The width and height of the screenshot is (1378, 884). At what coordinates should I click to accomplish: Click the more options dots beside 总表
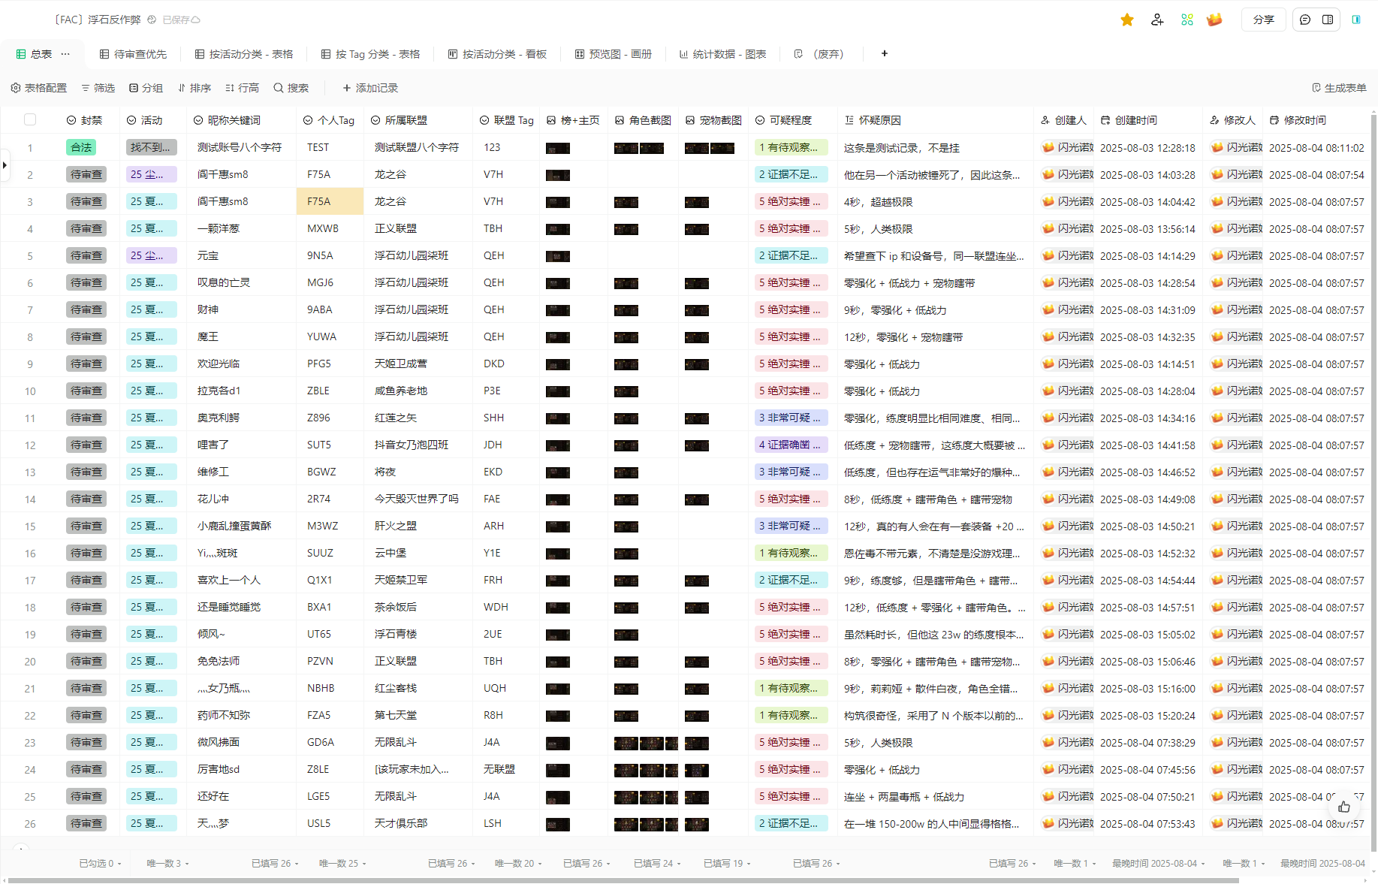pyautogui.click(x=65, y=54)
